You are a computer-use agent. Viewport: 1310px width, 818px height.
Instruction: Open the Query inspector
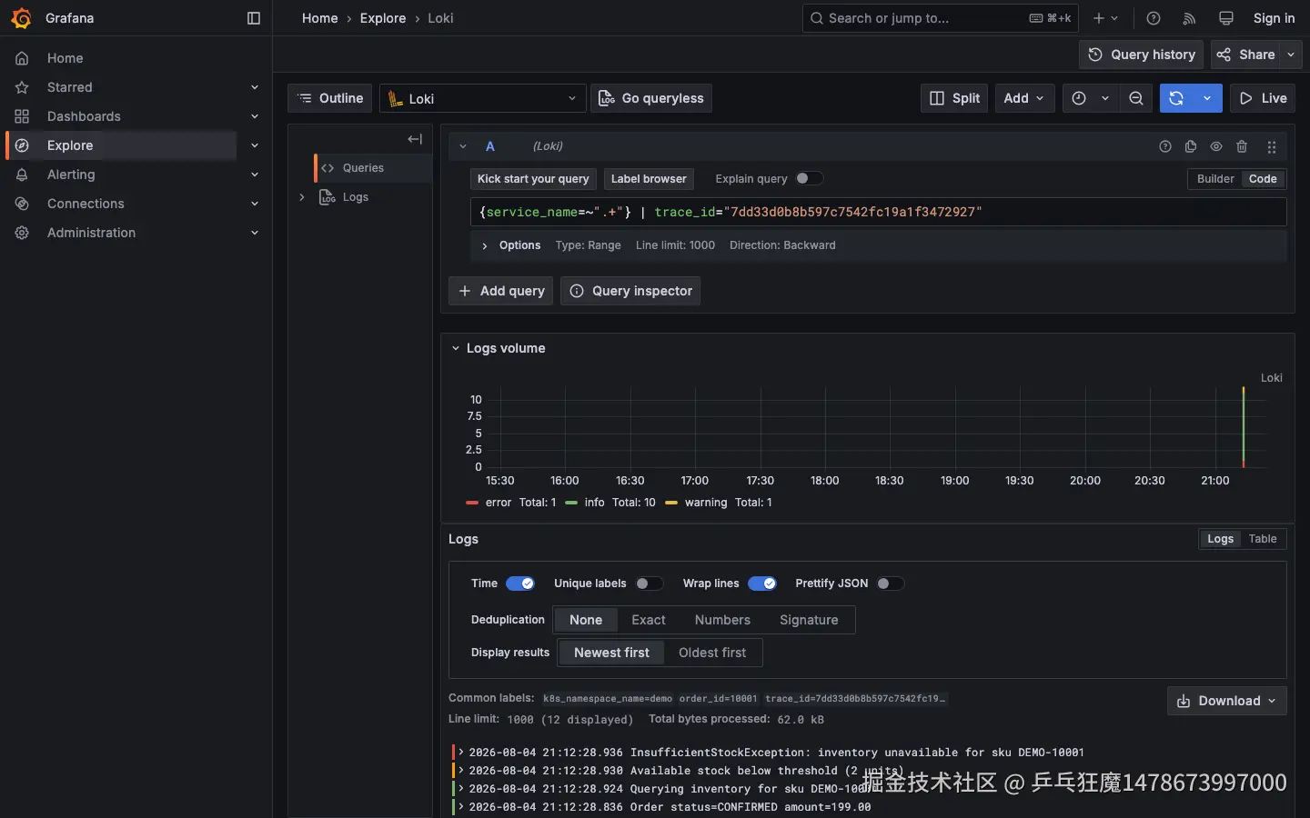[630, 291]
